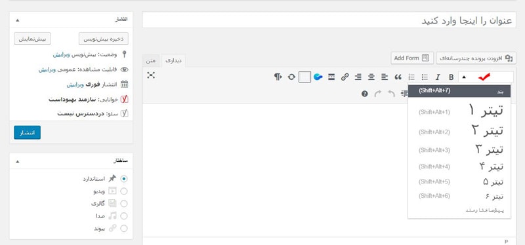The image size is (525, 245).
Task: Click ویرایش link next to وضعیت
Action: tap(60, 54)
